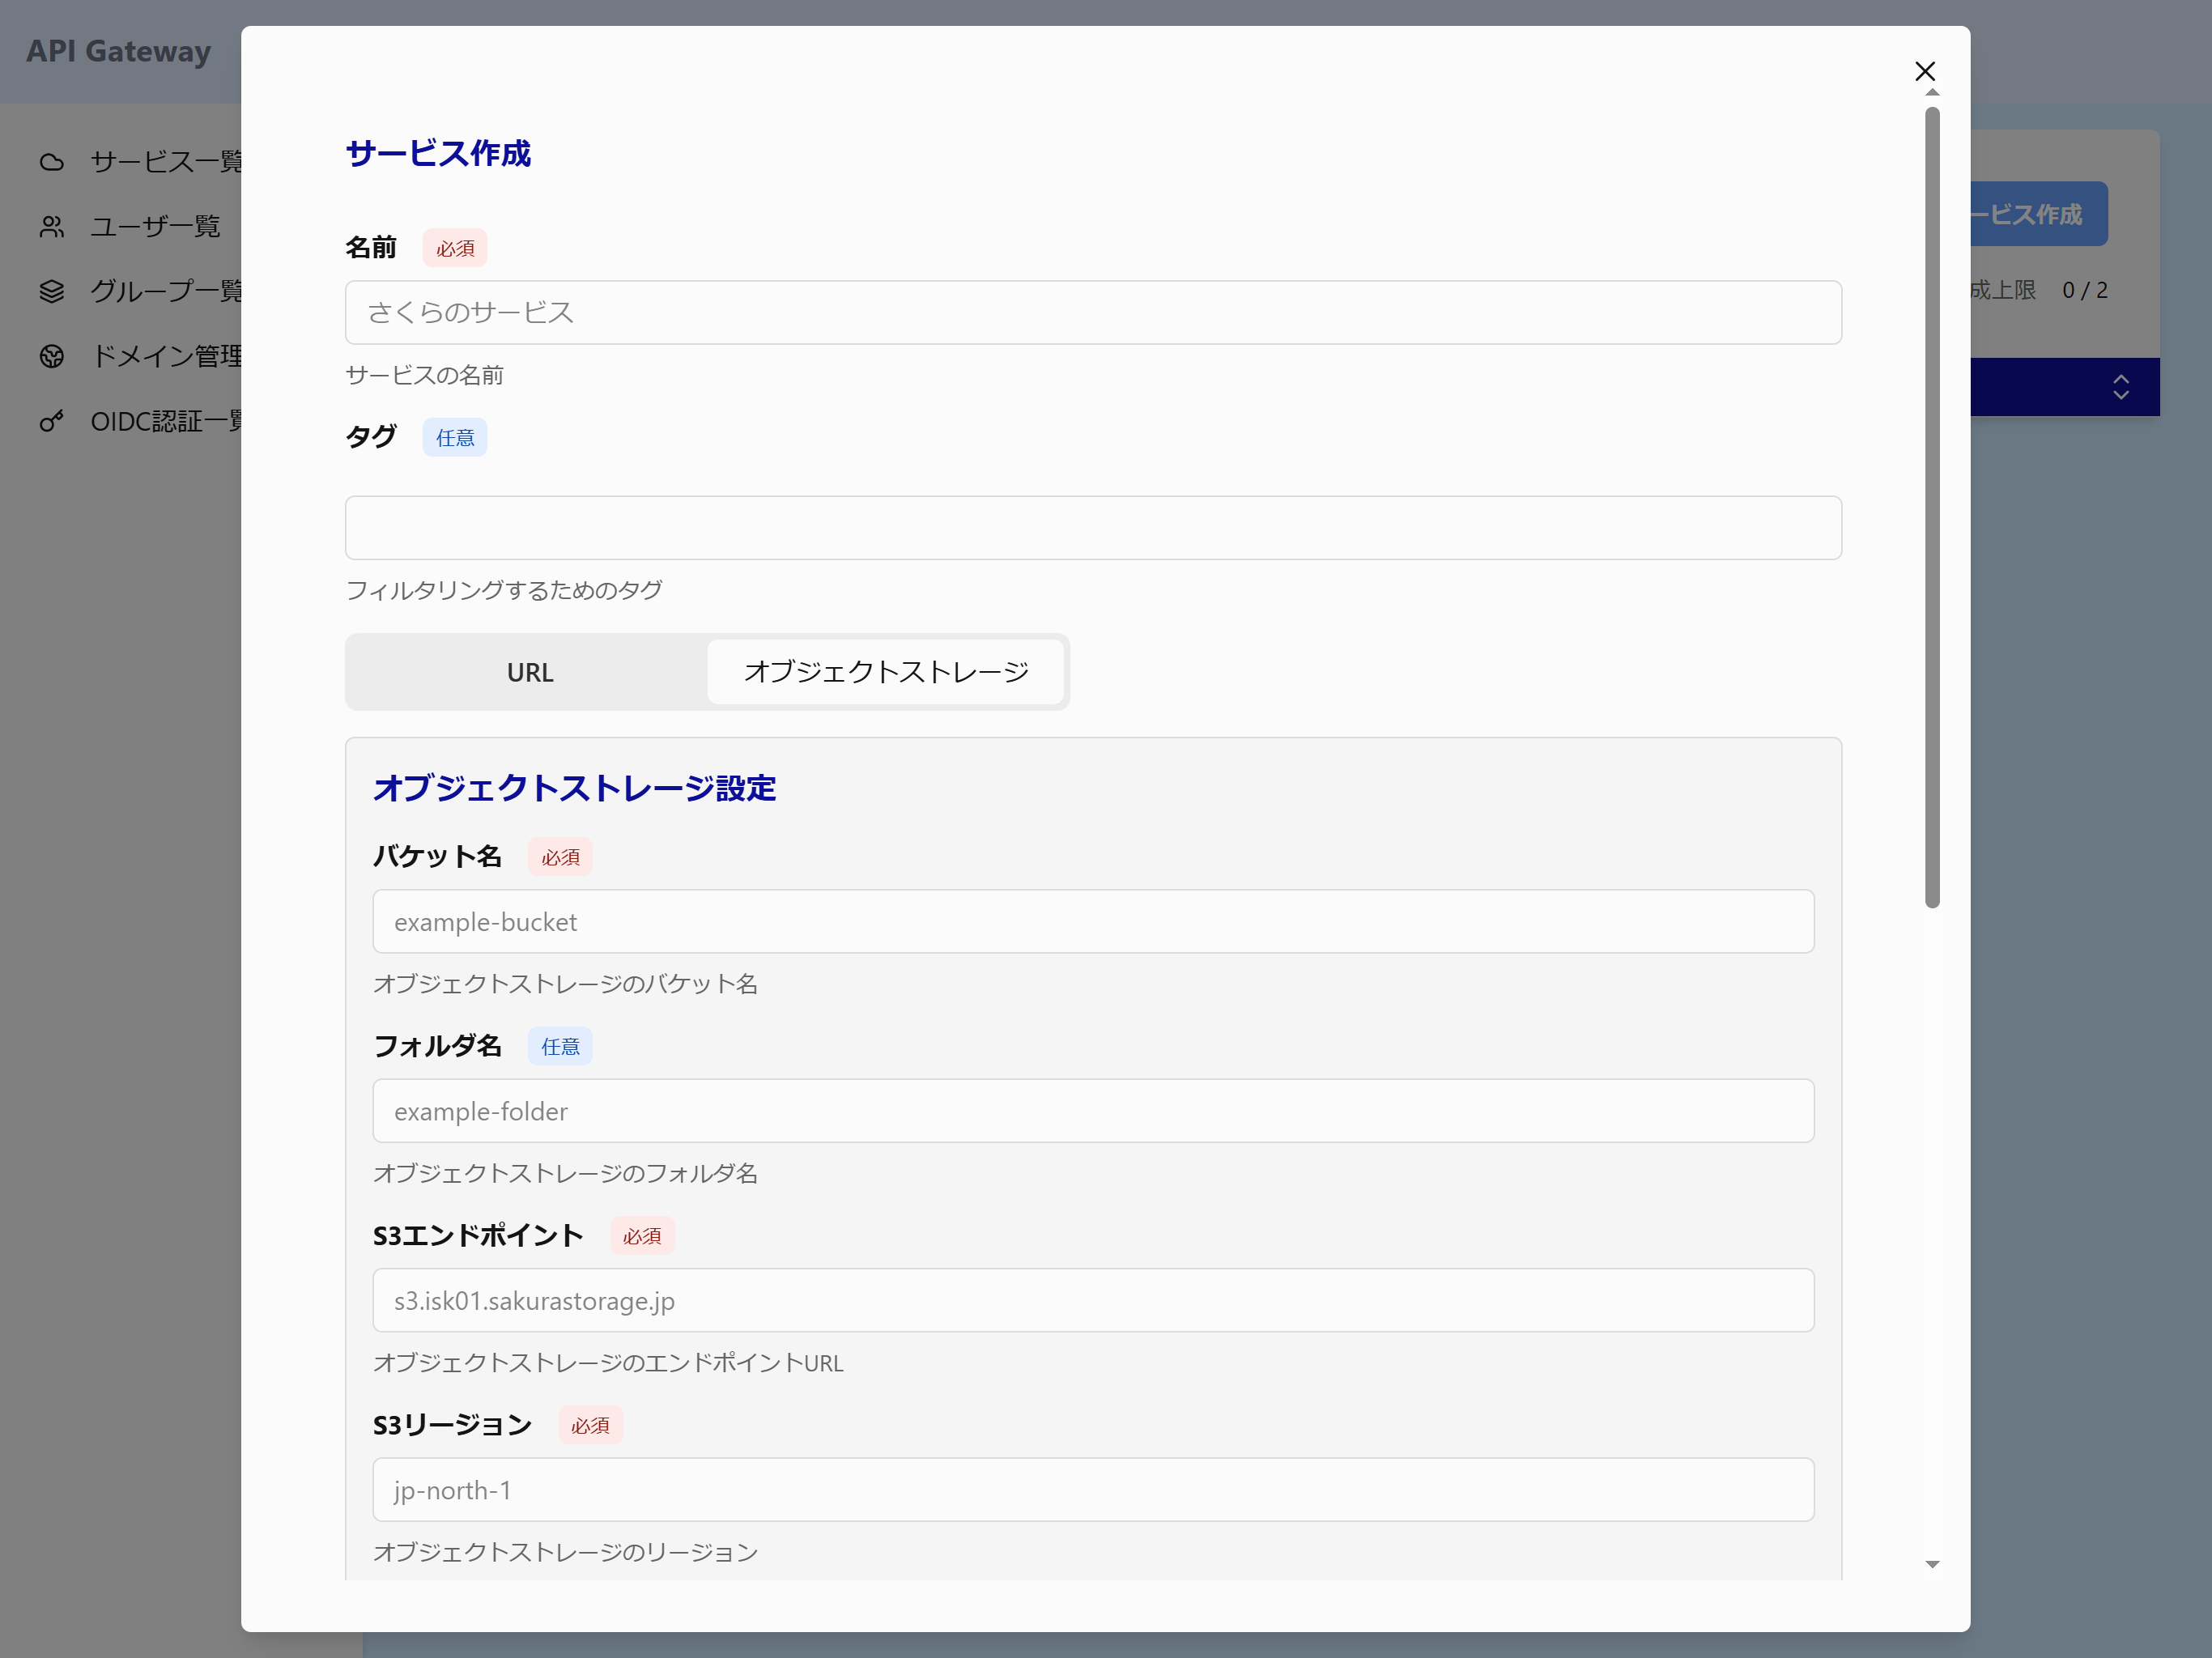This screenshot has width=2212, height=1658.
Task: Click the scrollbar up arrow in dialog
Action: (1932, 93)
